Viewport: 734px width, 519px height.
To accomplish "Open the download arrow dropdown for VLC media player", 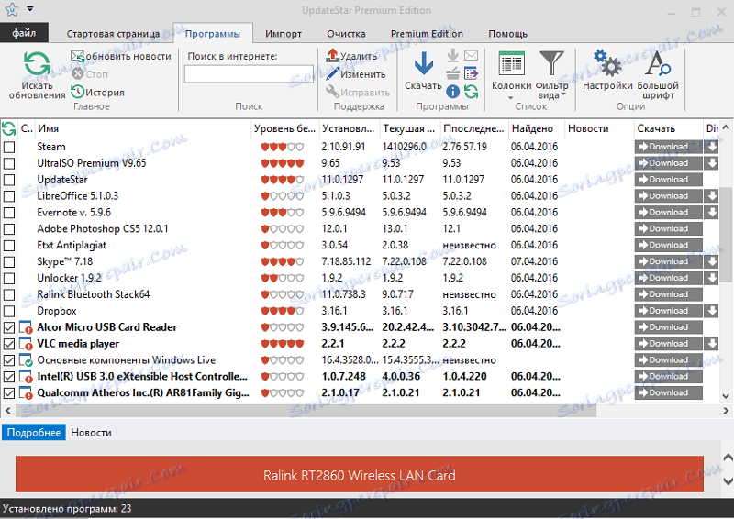I will 712,344.
